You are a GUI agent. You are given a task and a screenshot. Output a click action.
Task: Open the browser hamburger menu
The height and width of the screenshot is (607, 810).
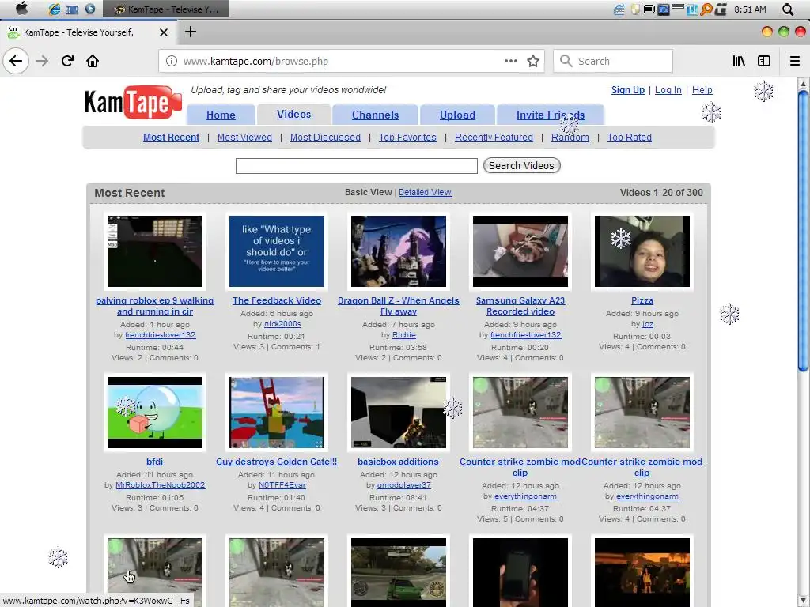click(x=794, y=62)
